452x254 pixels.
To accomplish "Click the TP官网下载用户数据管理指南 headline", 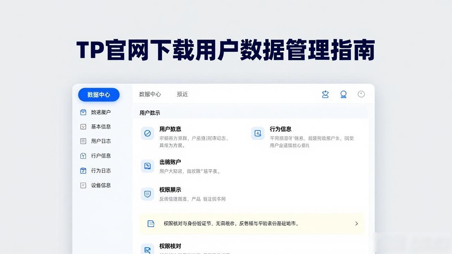I will click(x=226, y=51).
